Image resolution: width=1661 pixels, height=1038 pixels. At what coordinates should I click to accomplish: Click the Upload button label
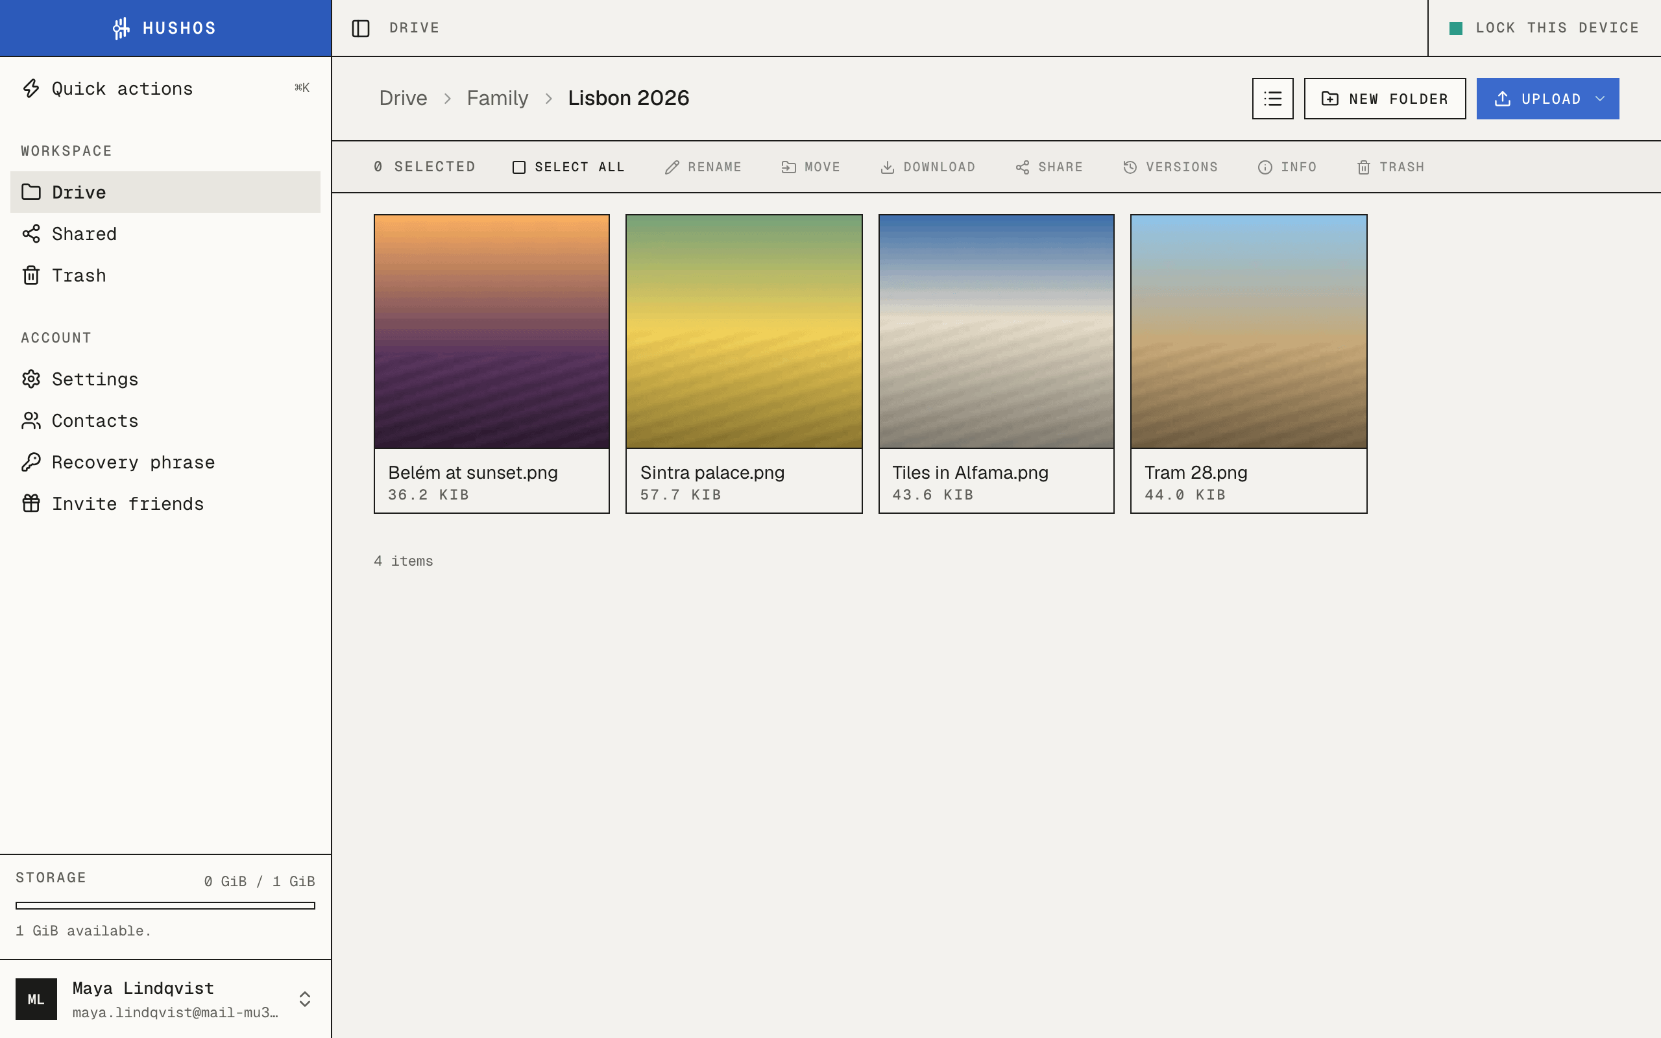(x=1551, y=99)
